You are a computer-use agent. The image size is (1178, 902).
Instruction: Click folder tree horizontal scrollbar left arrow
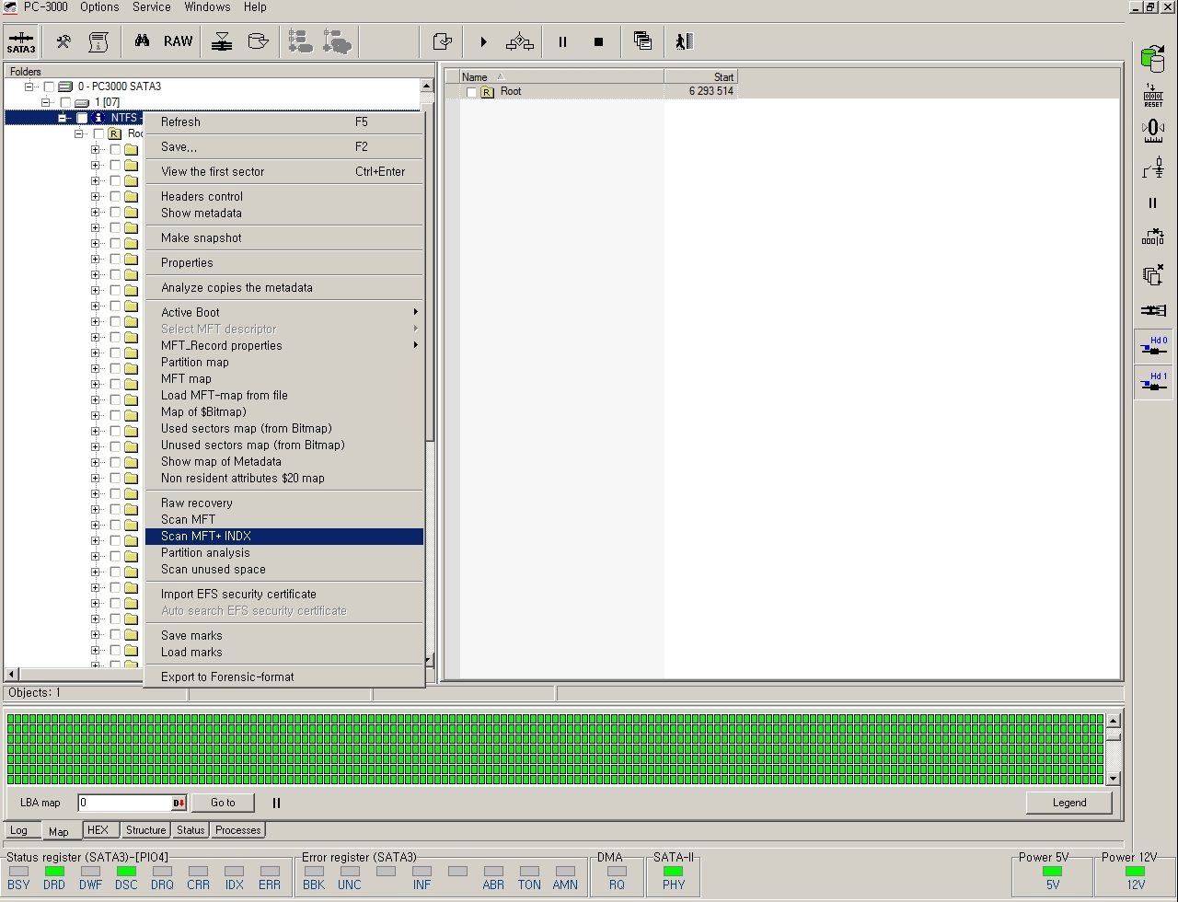(x=11, y=674)
